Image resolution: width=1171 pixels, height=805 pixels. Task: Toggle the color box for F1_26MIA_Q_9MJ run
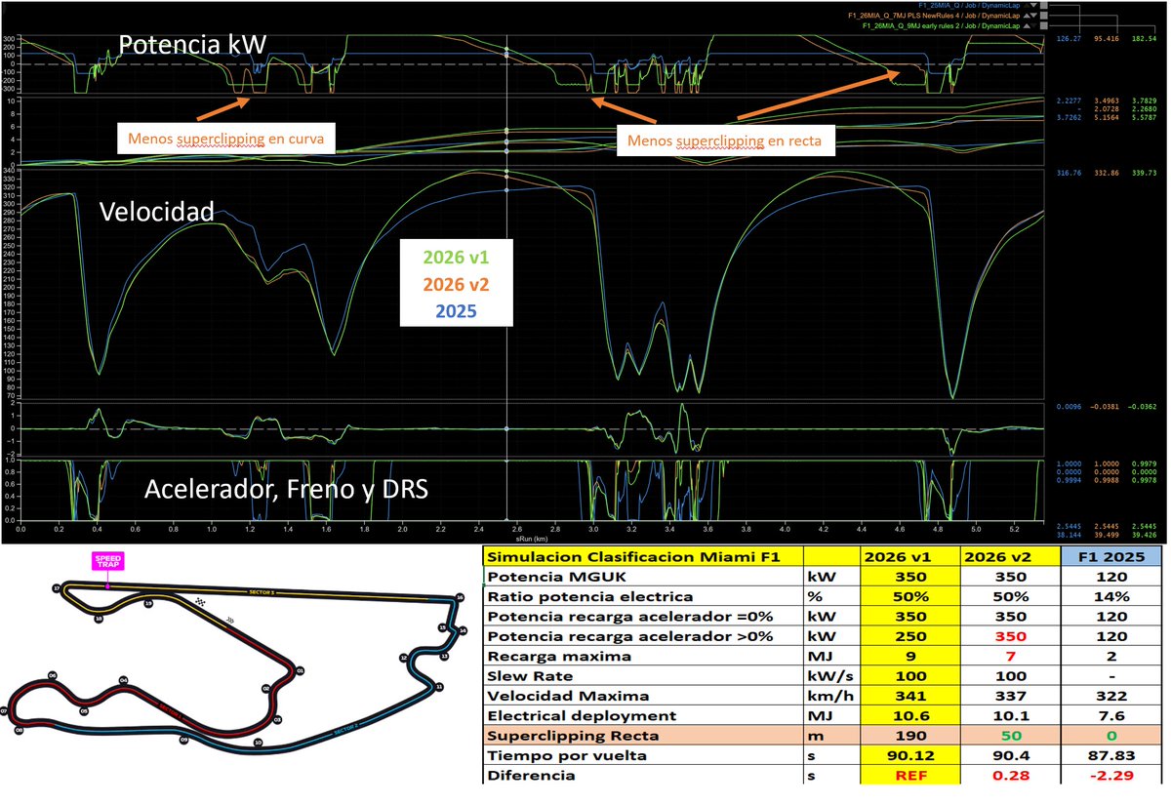[x=1044, y=25]
